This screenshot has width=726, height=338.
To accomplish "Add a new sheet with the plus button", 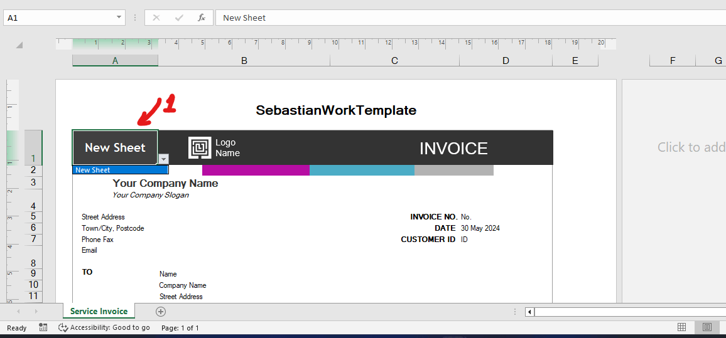I will click(161, 312).
